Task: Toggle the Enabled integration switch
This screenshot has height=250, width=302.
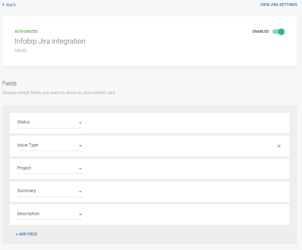Action: [x=278, y=32]
